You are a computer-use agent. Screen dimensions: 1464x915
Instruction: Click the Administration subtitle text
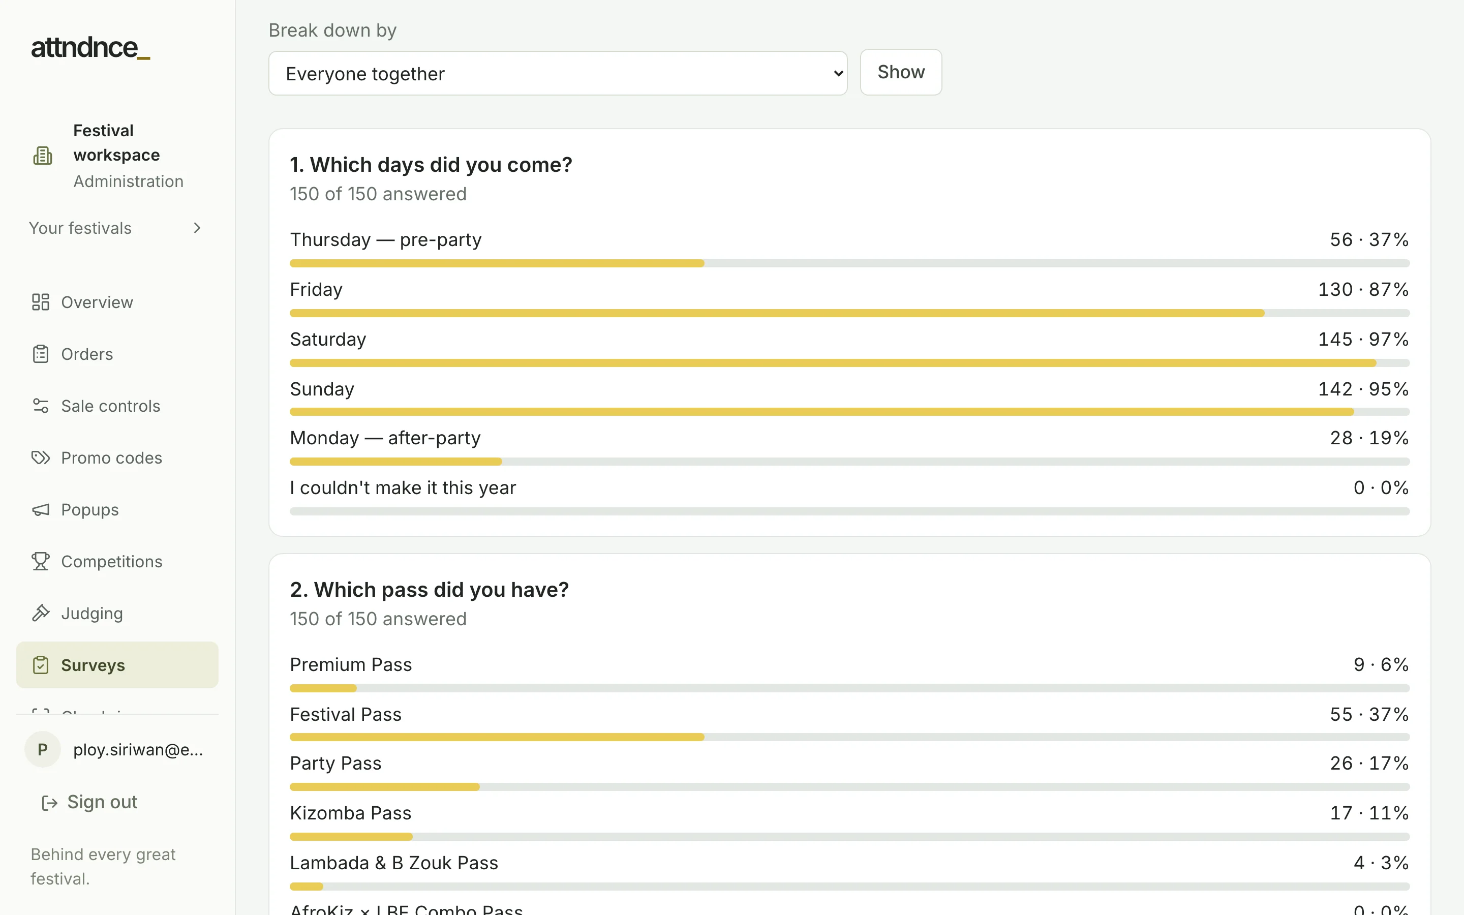pyautogui.click(x=128, y=181)
